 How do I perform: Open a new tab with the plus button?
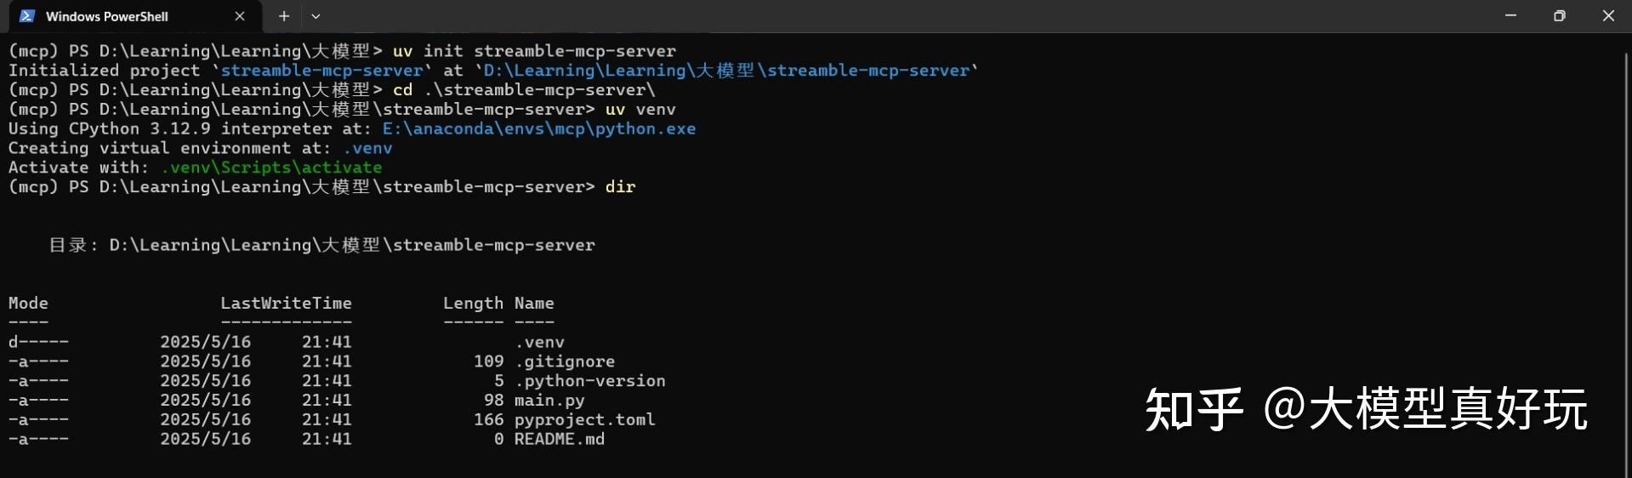click(284, 16)
